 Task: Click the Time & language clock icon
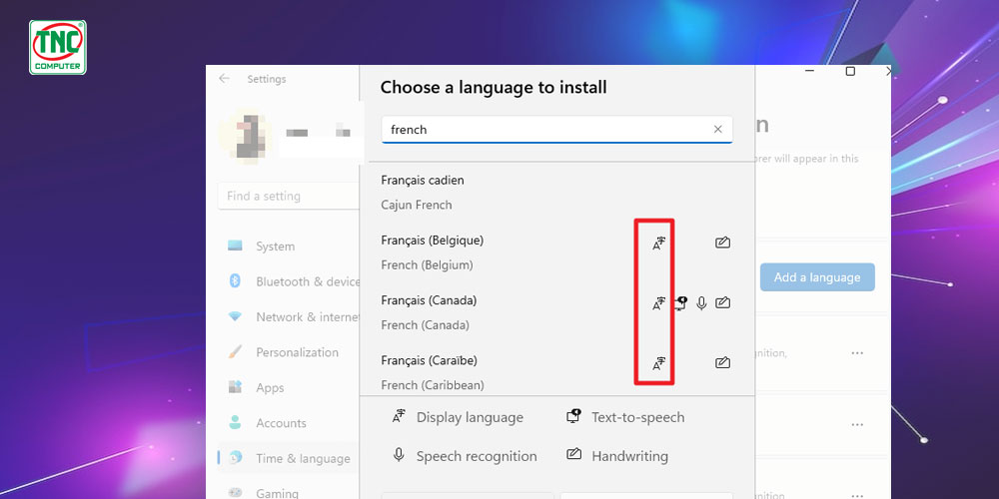[x=235, y=457]
